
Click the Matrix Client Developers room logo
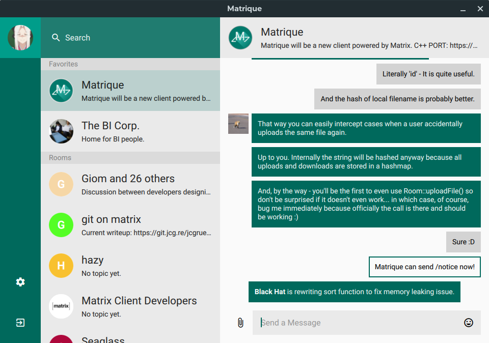61,306
